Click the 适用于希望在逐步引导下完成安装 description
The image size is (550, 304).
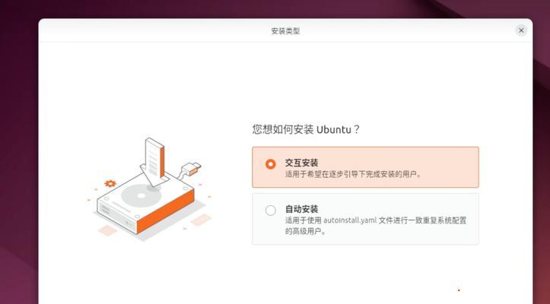pyautogui.click(x=353, y=174)
